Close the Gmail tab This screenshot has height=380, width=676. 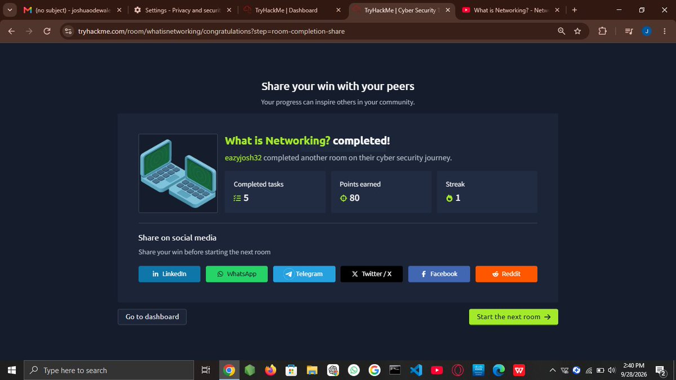click(118, 10)
